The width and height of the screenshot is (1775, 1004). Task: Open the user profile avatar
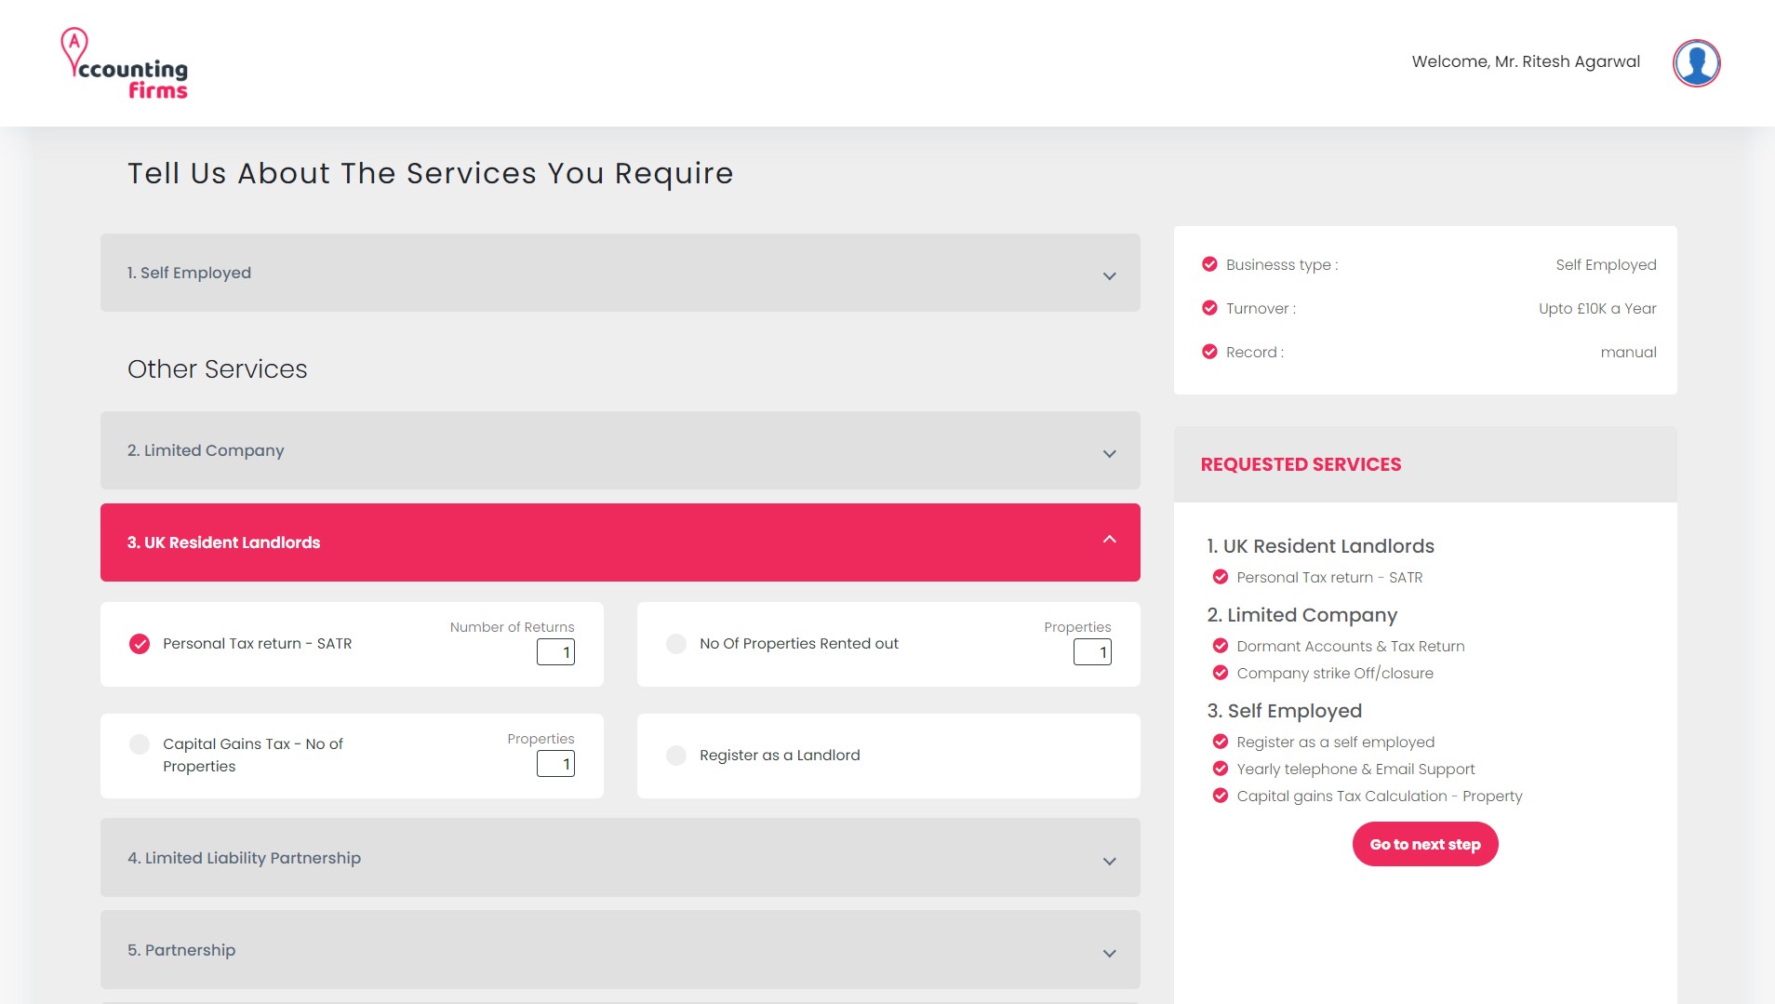click(1696, 63)
